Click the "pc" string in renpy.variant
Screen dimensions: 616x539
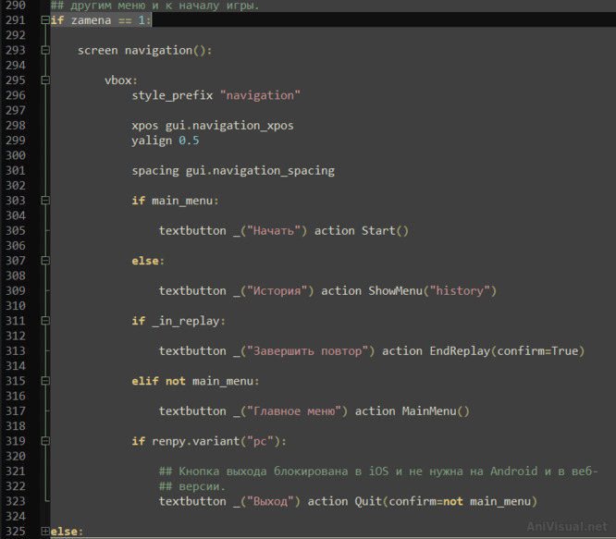(x=260, y=441)
